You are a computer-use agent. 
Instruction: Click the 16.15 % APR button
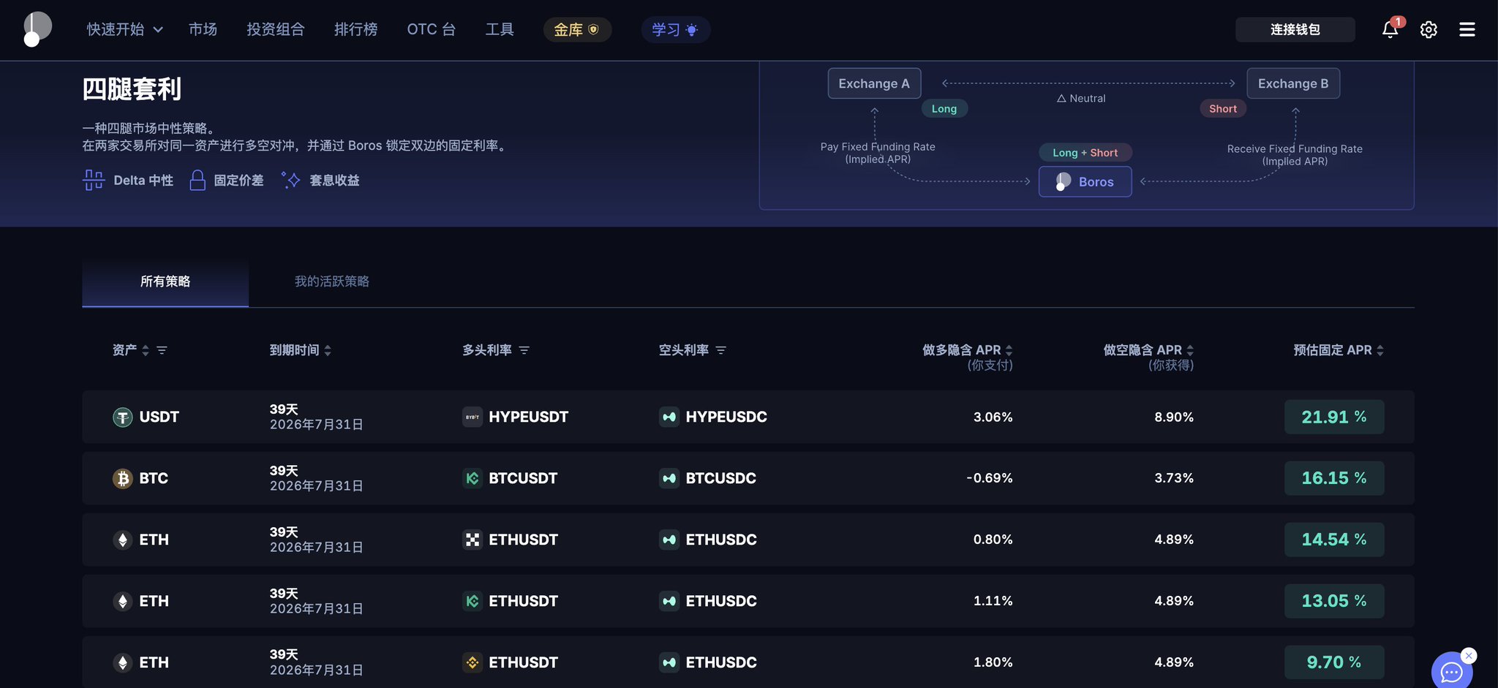click(x=1334, y=478)
